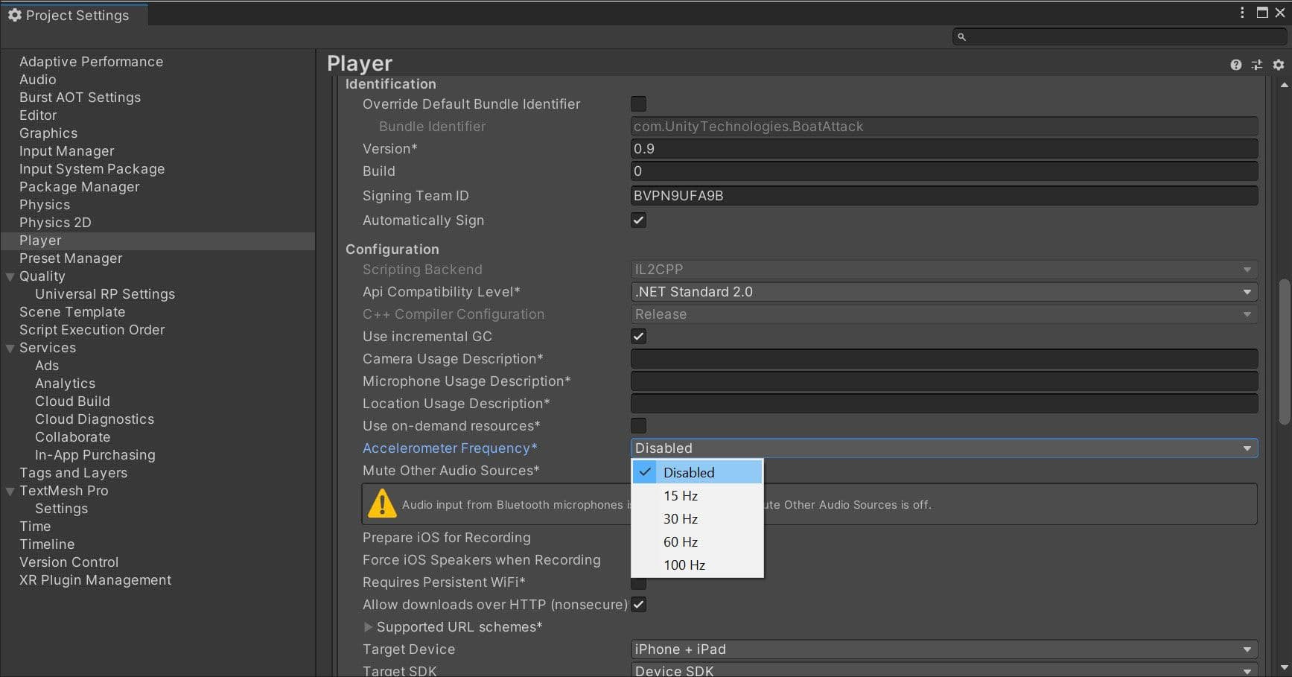1292x677 pixels.
Task: Check Override Default Bundle Identifier
Action: (x=638, y=104)
